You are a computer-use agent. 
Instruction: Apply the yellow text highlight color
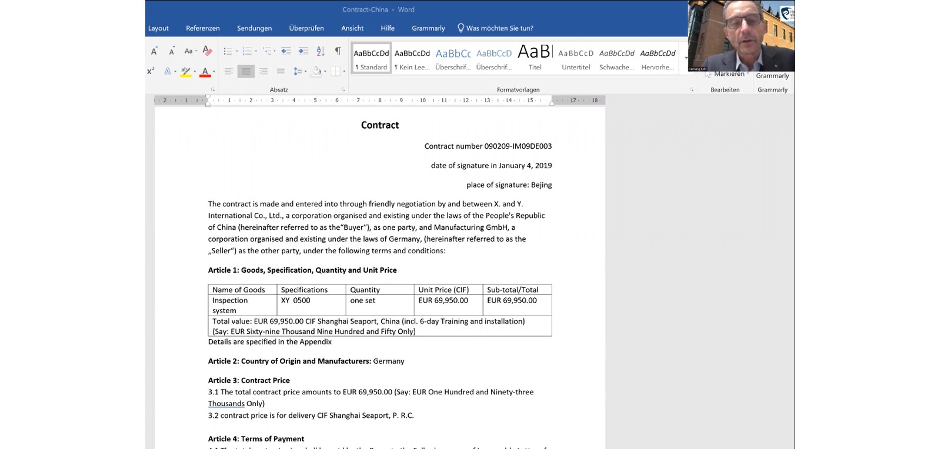point(185,71)
